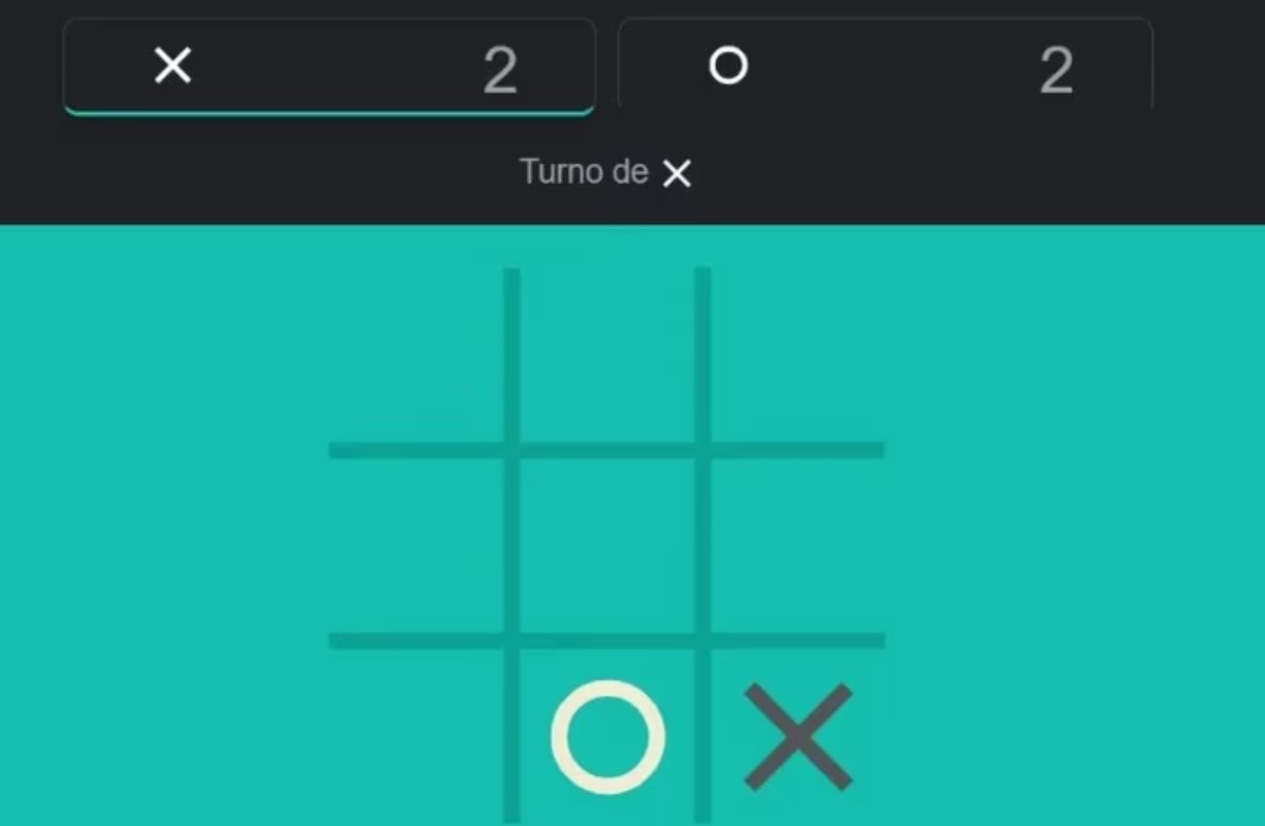Click the teal underline beneath X player box
Screen dimensions: 1265x826
pyautogui.click(x=329, y=113)
